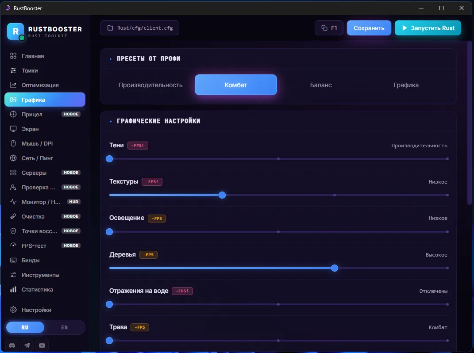Collapse the Графические настройки section
474x353 pixels.
click(x=111, y=121)
